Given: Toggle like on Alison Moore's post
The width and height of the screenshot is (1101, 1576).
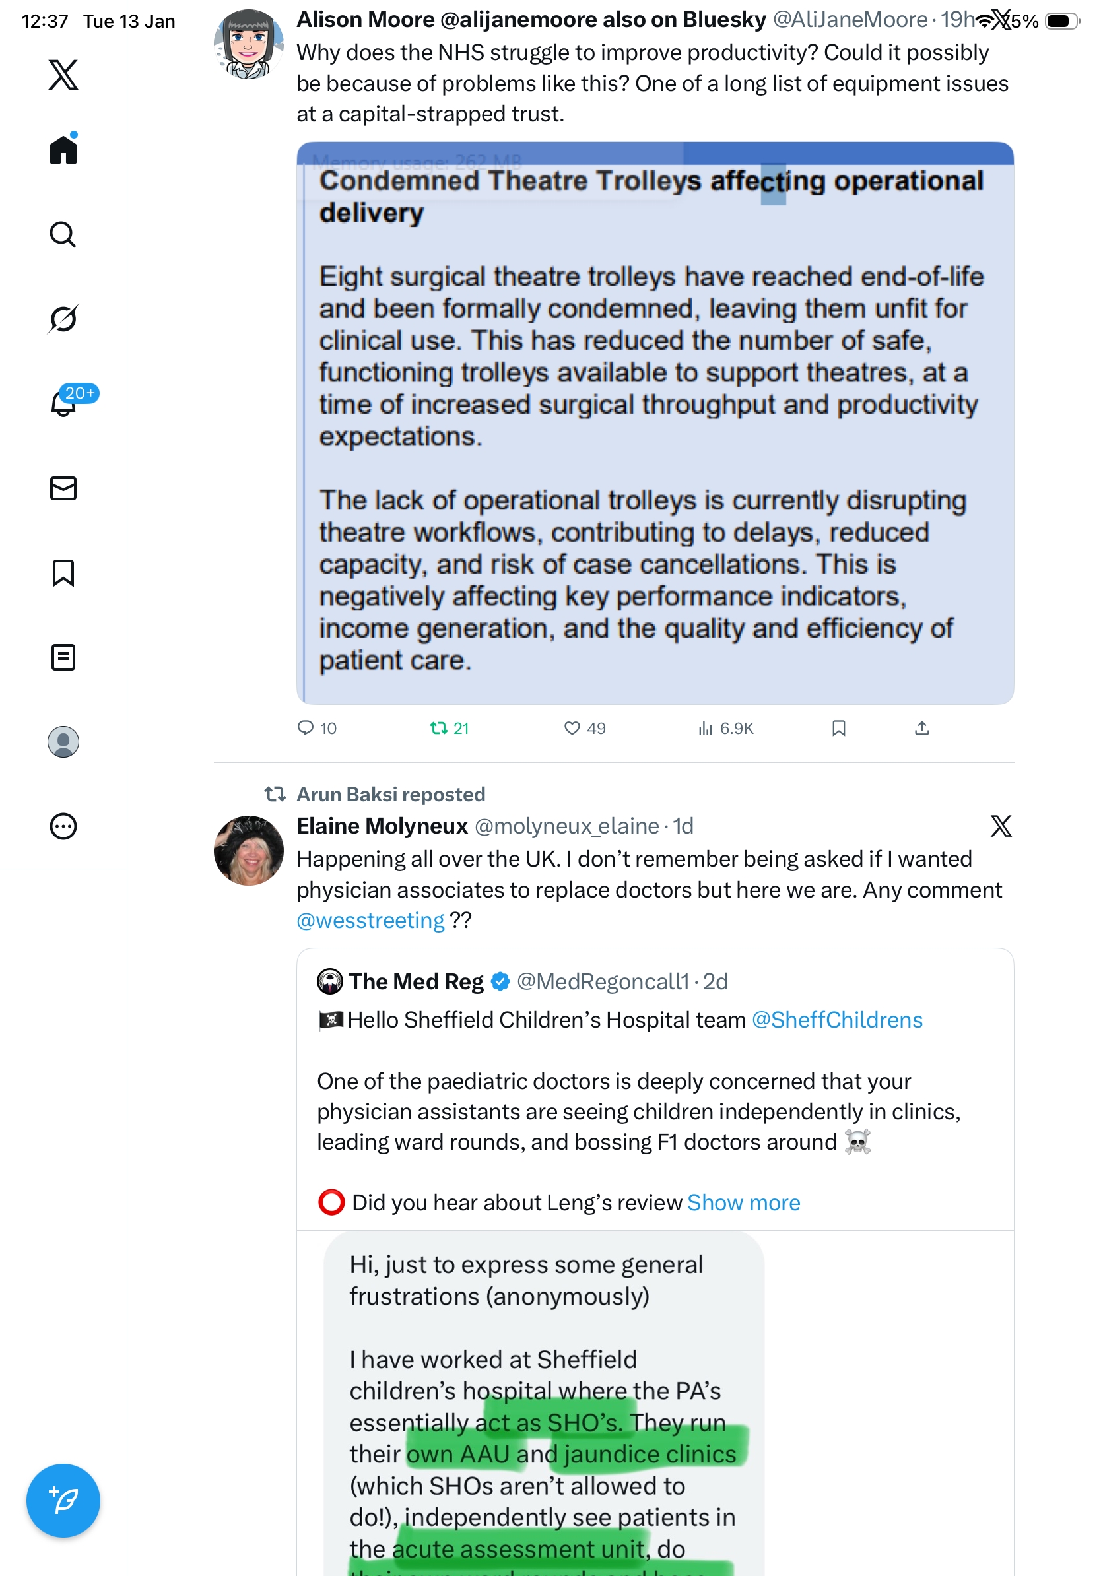Looking at the screenshot, I should [572, 729].
